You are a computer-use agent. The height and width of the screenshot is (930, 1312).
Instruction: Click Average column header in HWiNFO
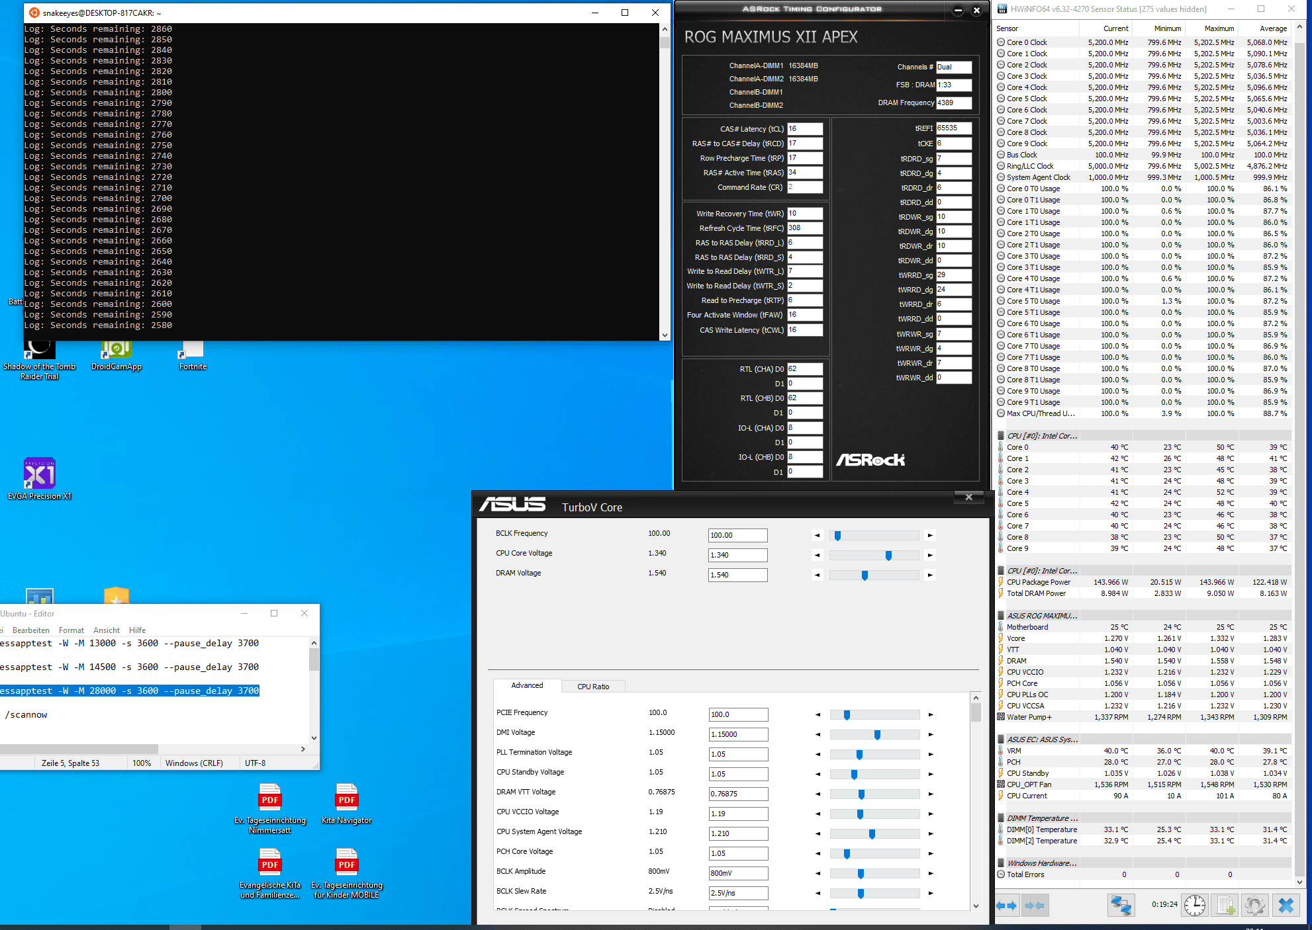1264,28
